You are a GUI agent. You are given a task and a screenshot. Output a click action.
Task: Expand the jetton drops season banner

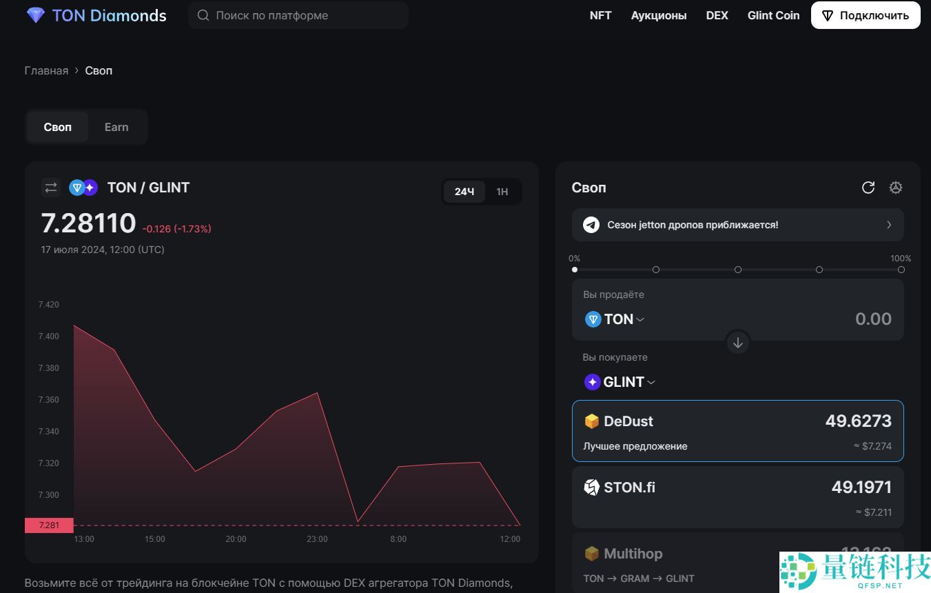coord(888,225)
